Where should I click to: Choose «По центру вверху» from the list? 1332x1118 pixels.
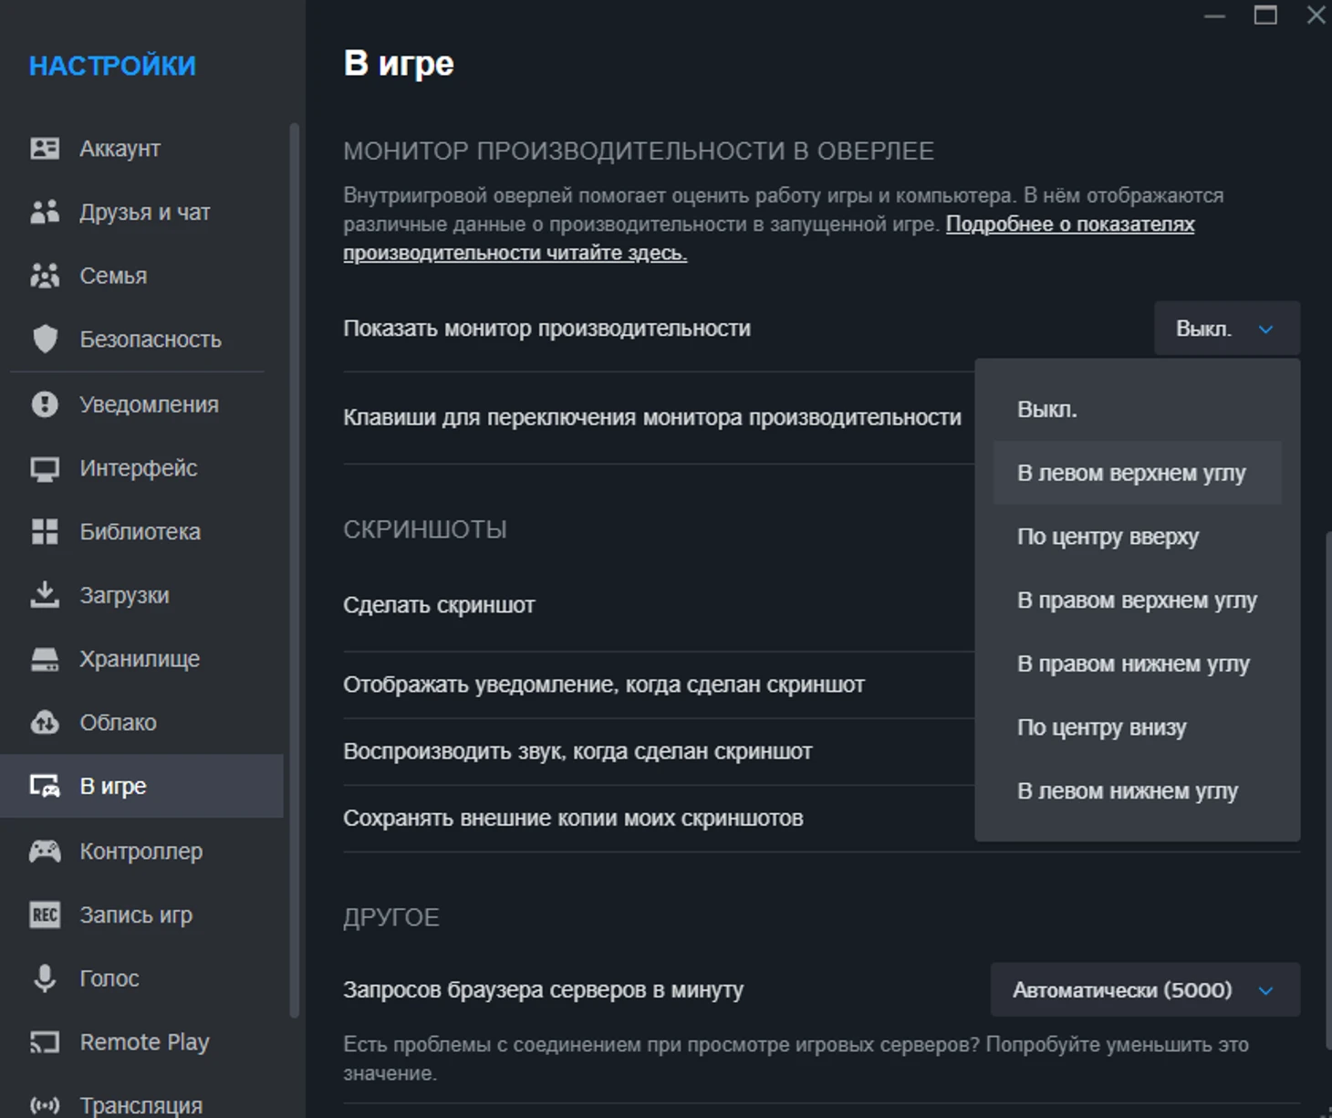click(1108, 537)
